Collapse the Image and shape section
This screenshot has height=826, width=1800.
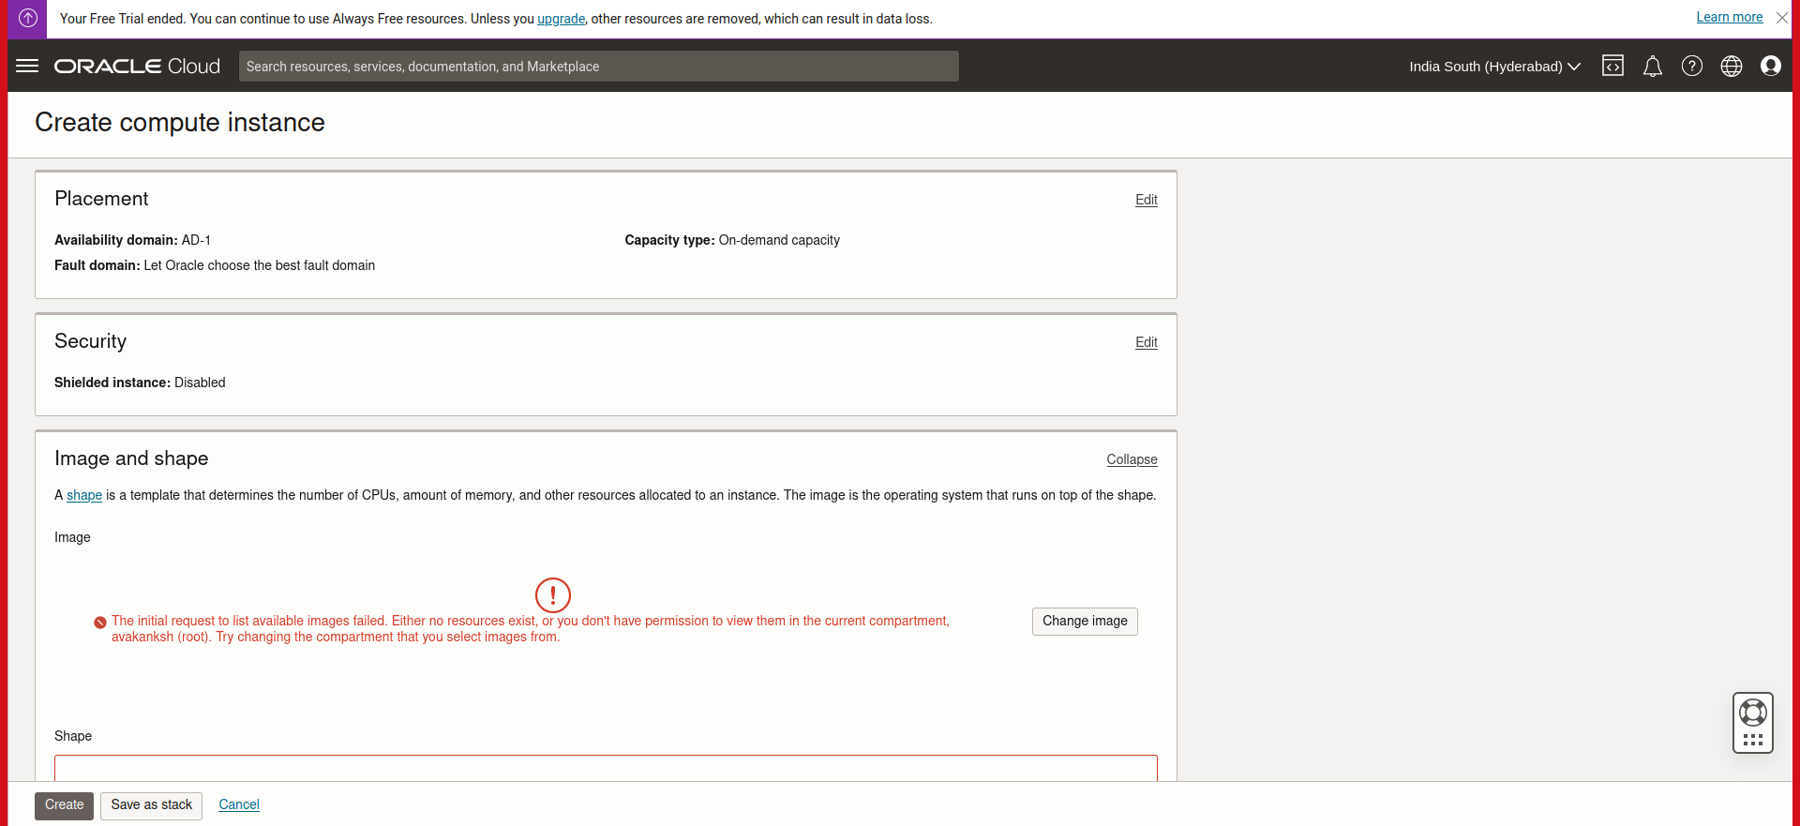click(1132, 459)
